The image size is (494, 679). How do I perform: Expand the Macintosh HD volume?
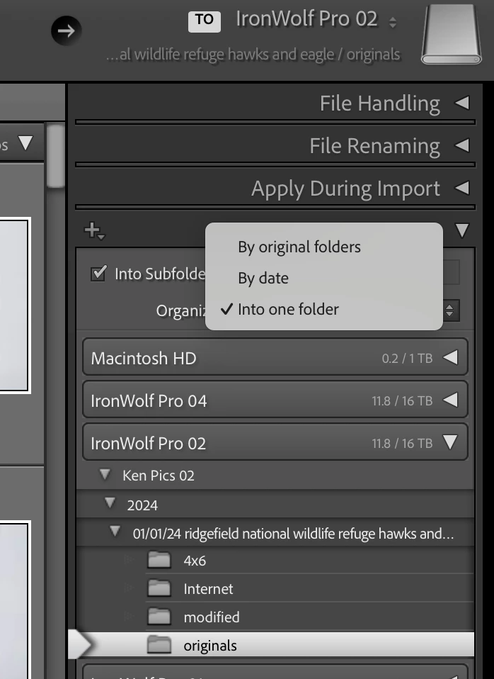(x=451, y=358)
